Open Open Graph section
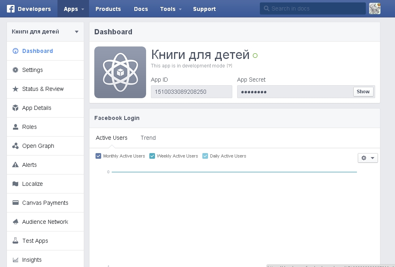 [x=45, y=146]
